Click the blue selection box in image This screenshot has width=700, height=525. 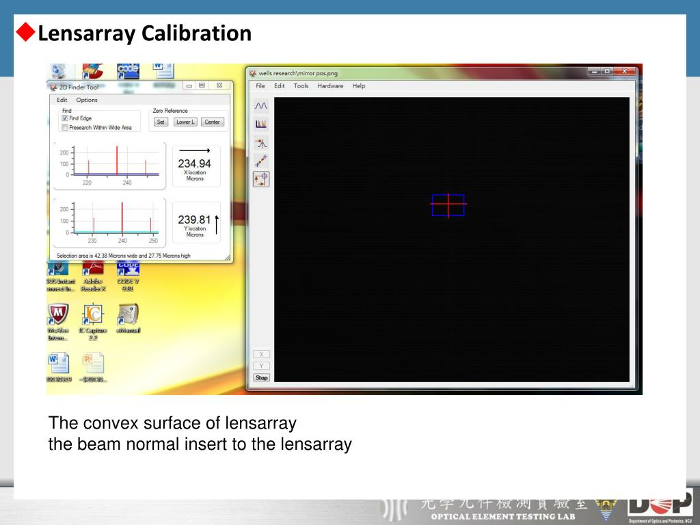pos(448,205)
